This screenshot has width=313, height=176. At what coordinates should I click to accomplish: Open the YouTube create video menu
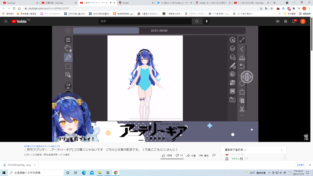pos(278,21)
